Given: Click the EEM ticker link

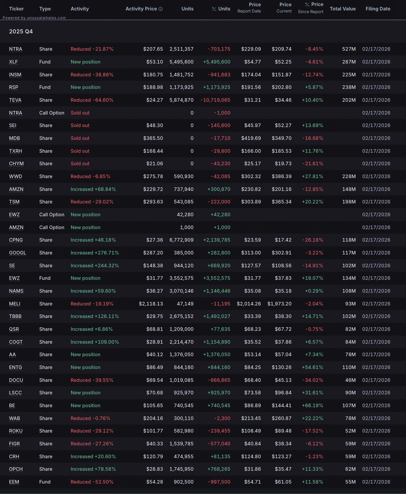Looking at the screenshot, I should coord(14,482).
